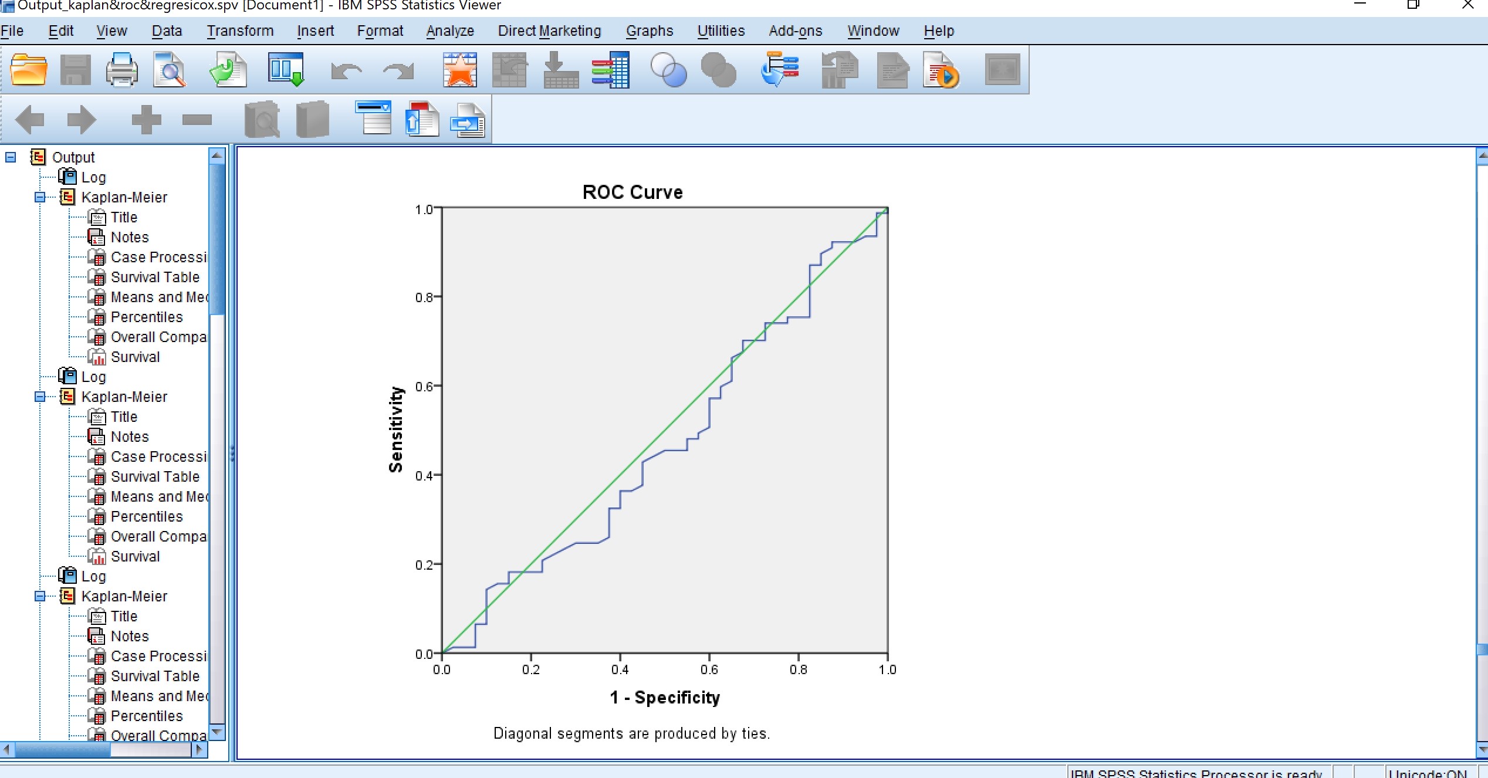
Task: Collapse the root Output tree node
Action: (x=11, y=157)
